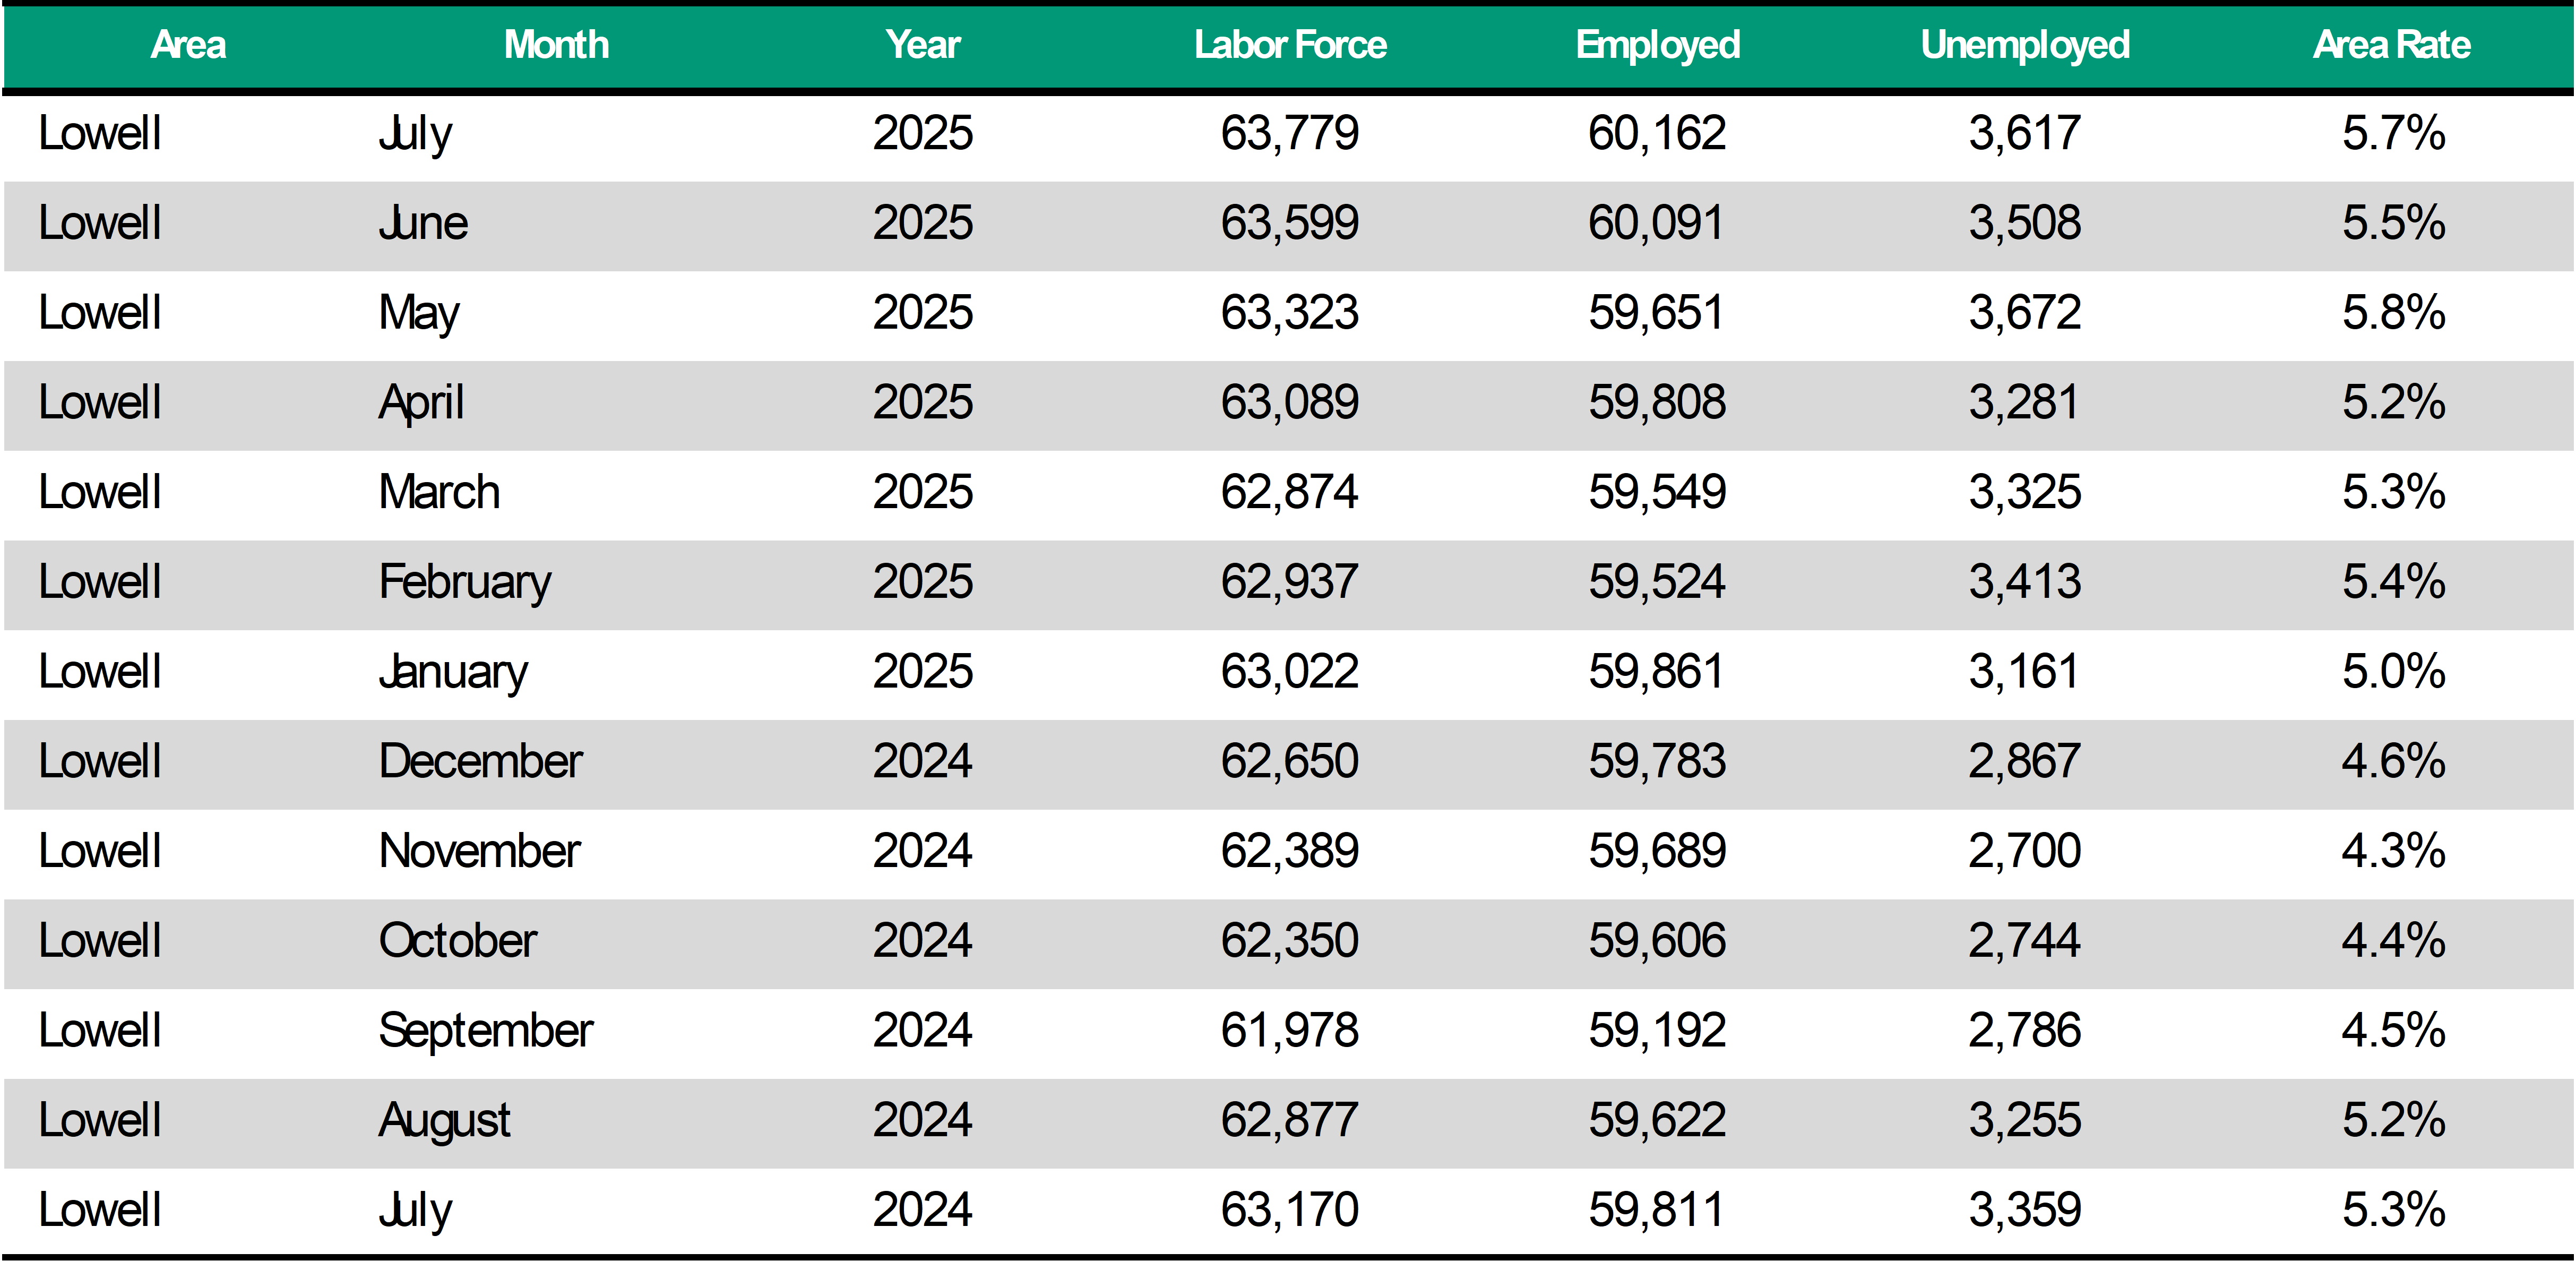Image resolution: width=2576 pixels, height=1261 pixels.
Task: Click the Month column header
Action: (556, 45)
